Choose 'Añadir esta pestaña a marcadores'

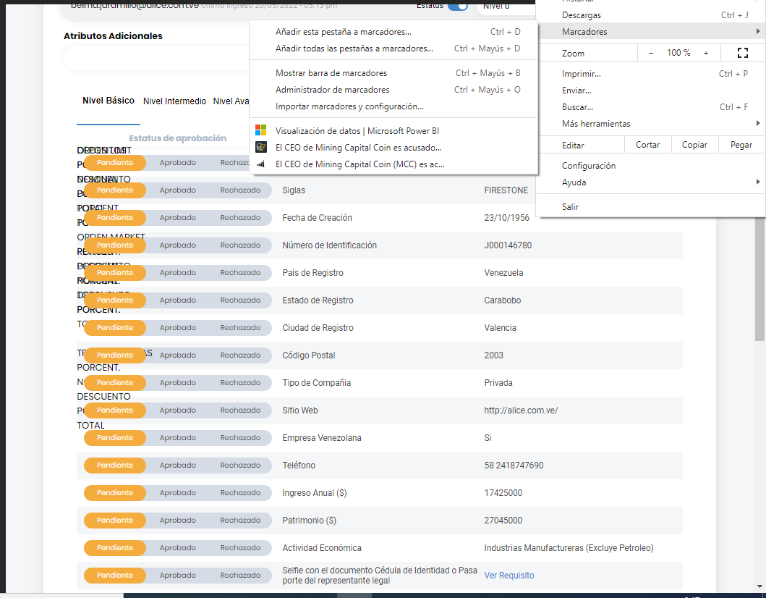[x=343, y=32]
